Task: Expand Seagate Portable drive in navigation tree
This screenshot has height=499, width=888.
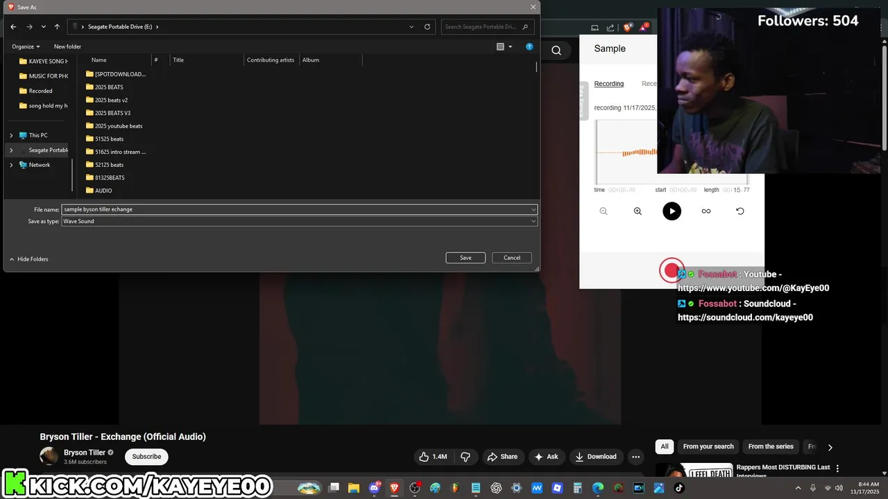Action: [11, 150]
